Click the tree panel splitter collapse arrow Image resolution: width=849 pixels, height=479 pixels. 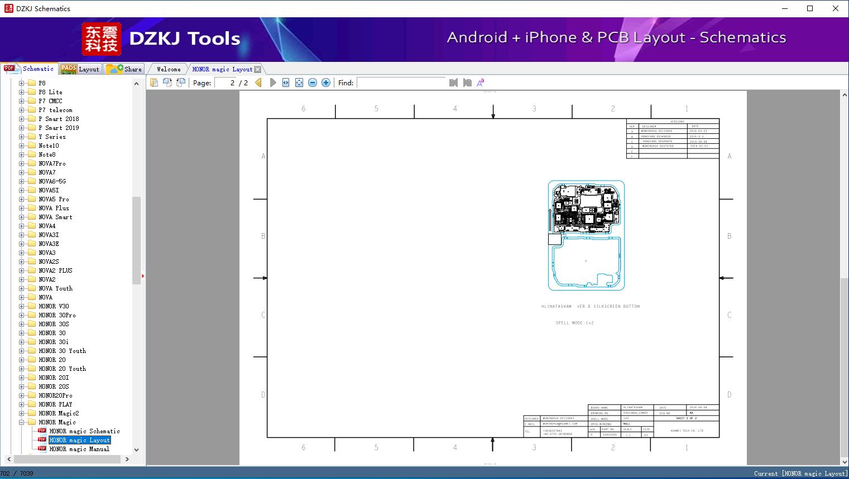point(143,275)
